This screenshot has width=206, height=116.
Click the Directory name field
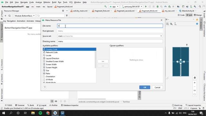pyautogui.click(x=110, y=41)
